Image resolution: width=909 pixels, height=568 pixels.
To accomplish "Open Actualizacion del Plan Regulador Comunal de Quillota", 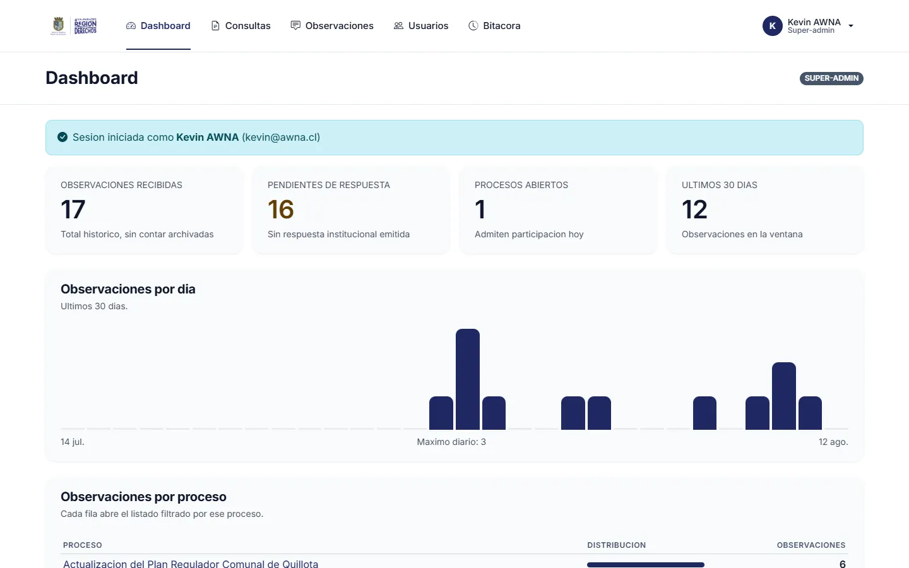I will (191, 564).
